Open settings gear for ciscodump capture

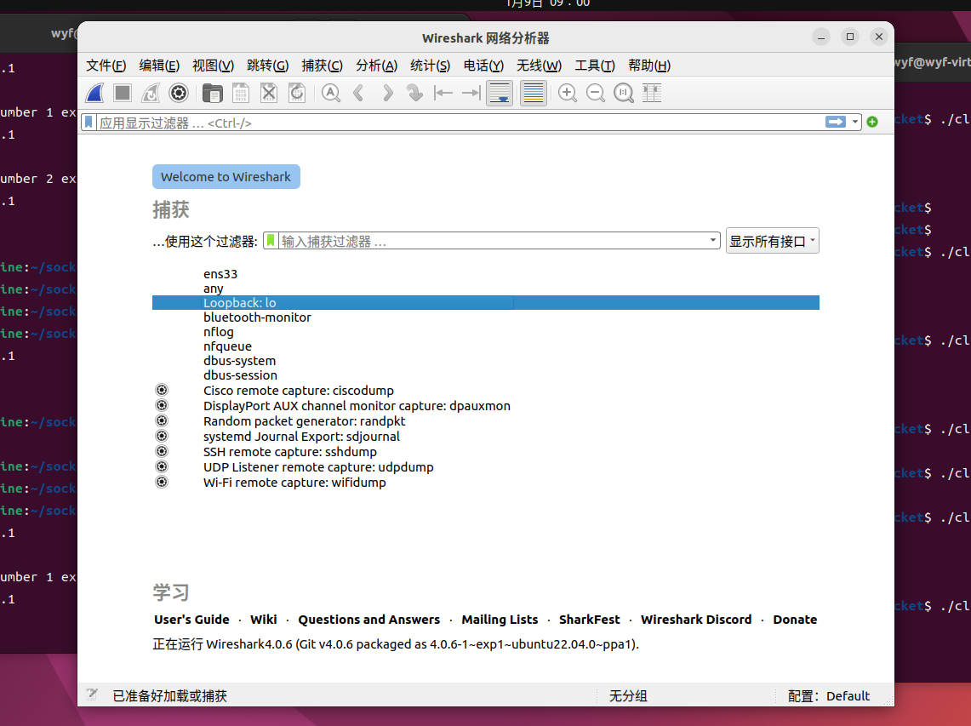click(x=162, y=390)
